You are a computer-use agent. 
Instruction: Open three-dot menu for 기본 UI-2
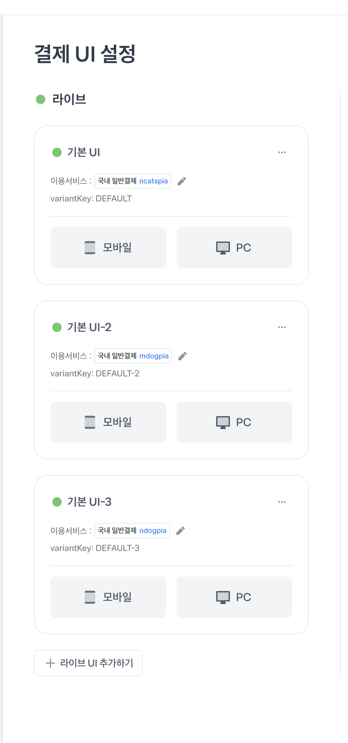click(282, 327)
